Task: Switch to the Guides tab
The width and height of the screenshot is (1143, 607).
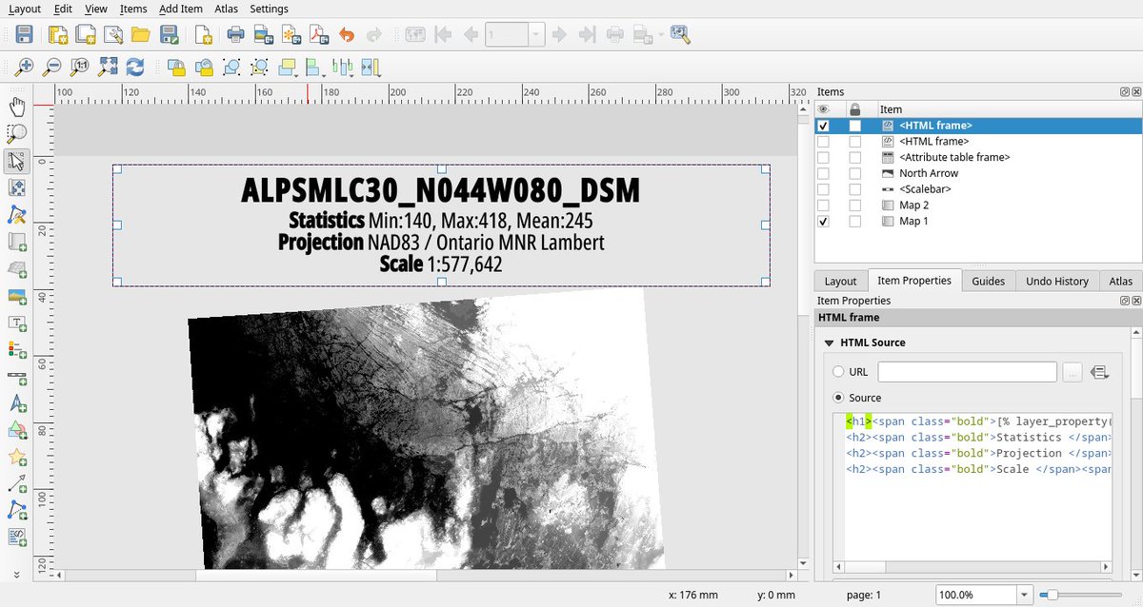Action: click(989, 281)
